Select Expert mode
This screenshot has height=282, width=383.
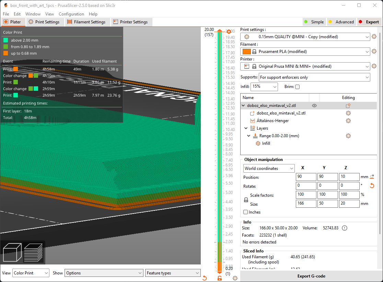point(369,22)
